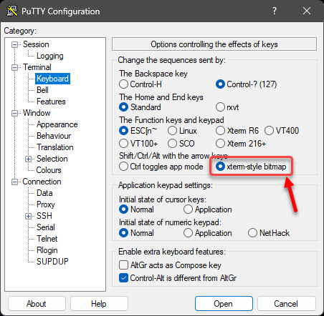Click the question mark help icon
Screen dimensions: 324x316
(x=275, y=11)
